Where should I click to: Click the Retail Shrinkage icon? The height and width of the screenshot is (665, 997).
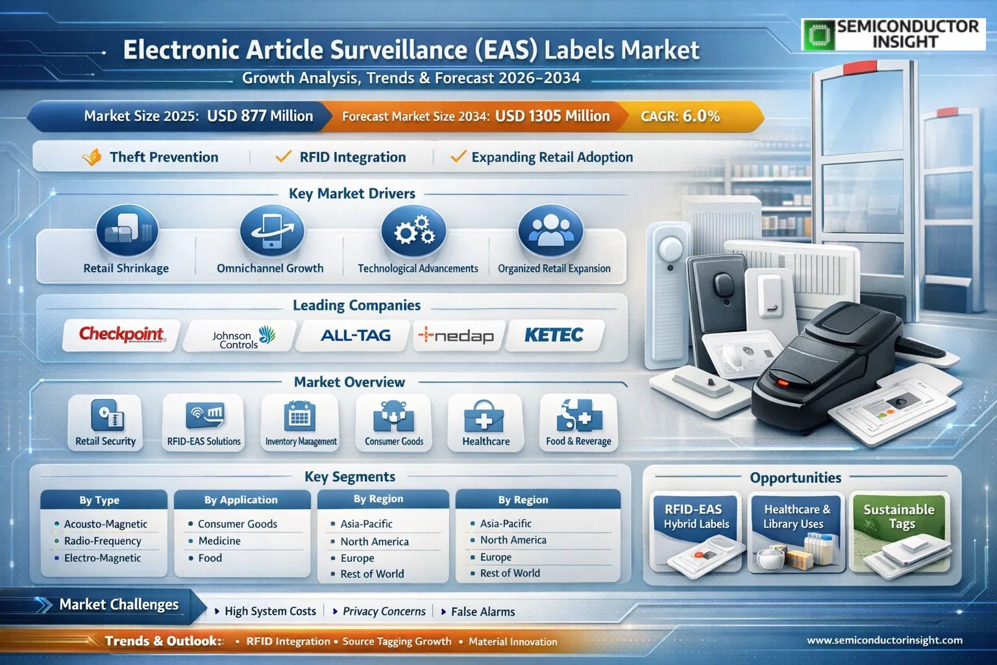click(x=127, y=231)
